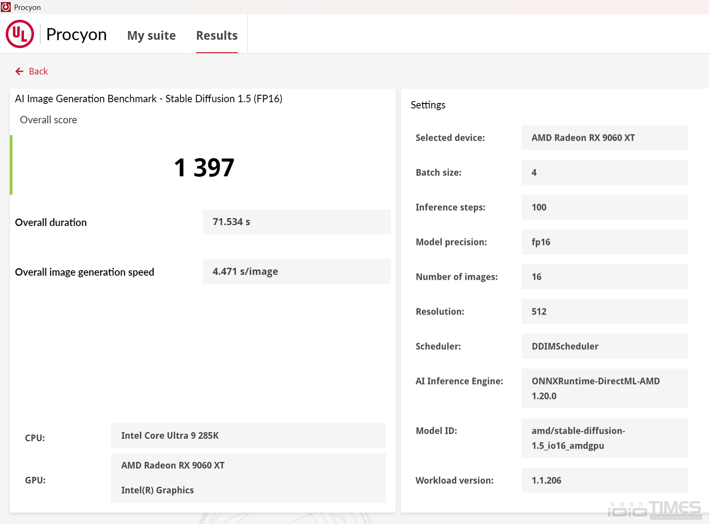Click the Model precision: label
This screenshot has width=709, height=524.
(451, 242)
